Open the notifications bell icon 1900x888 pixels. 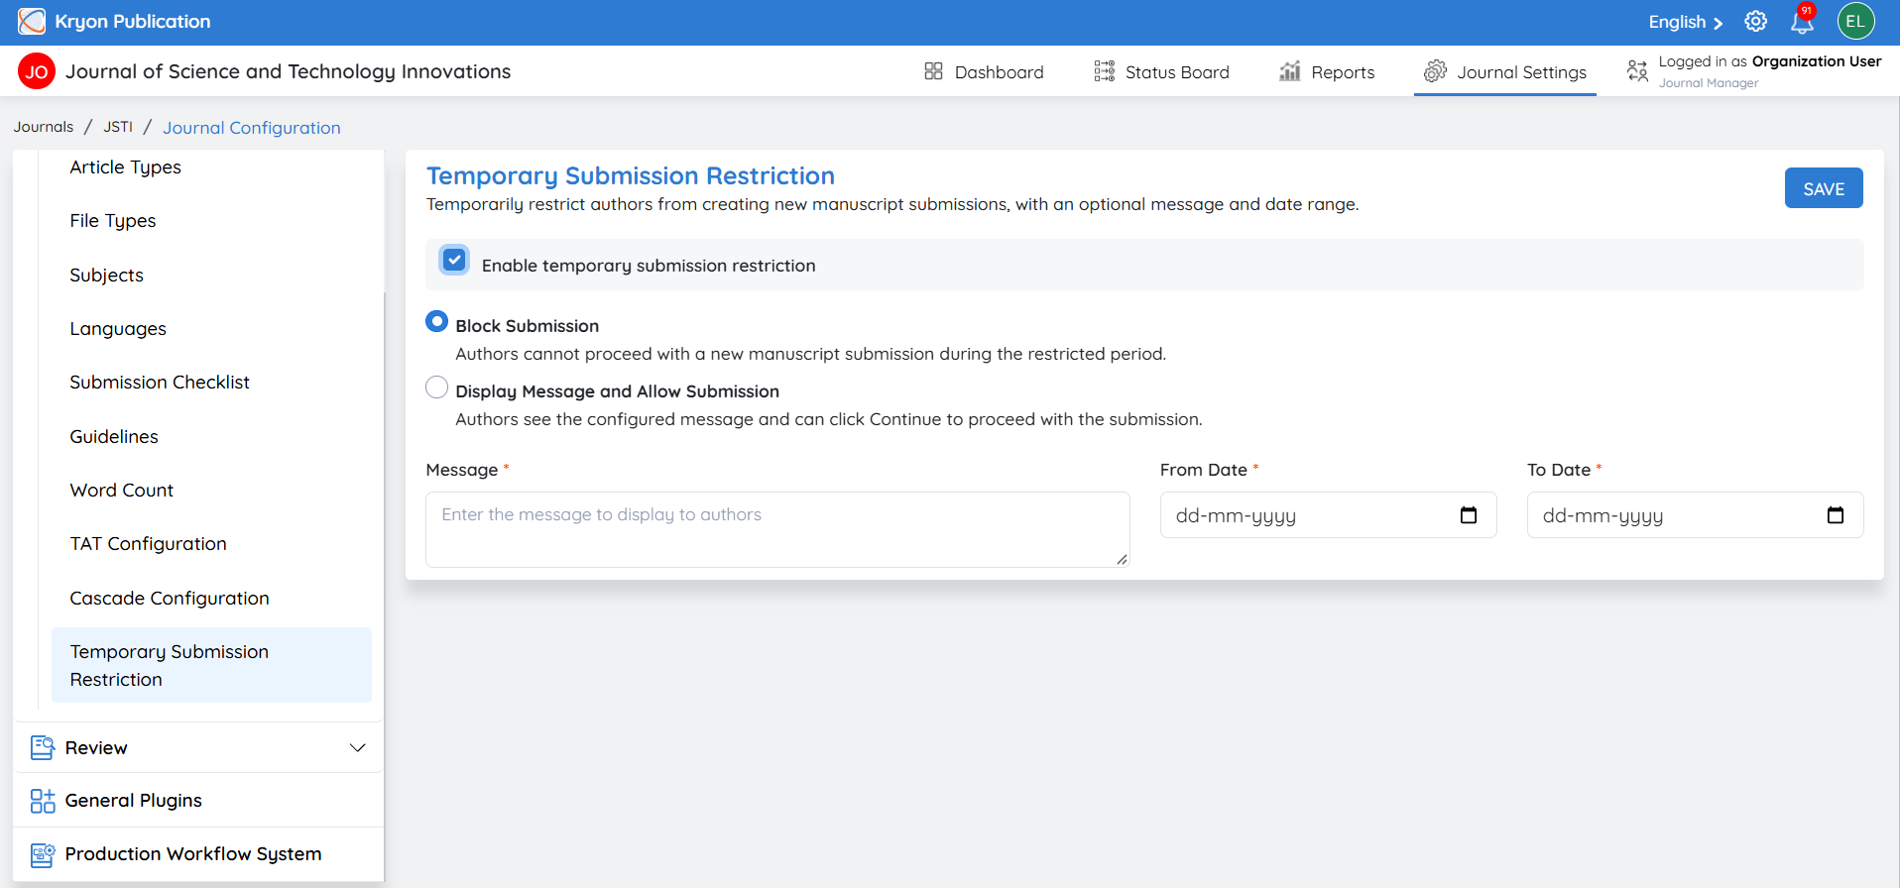coord(1802,21)
